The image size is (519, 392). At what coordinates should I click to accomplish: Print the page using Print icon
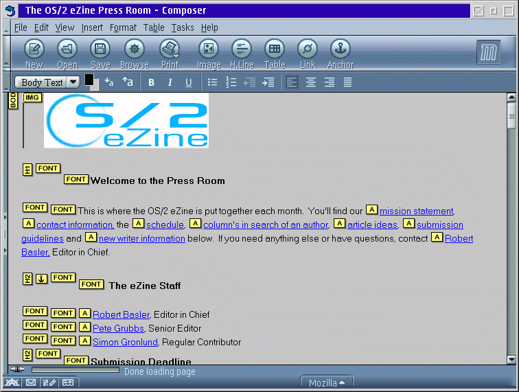click(x=170, y=54)
